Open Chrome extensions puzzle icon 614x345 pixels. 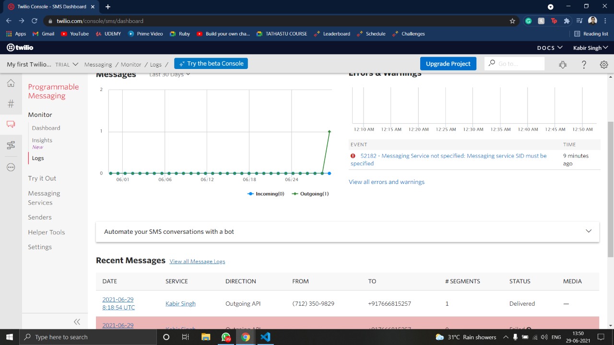[567, 21]
